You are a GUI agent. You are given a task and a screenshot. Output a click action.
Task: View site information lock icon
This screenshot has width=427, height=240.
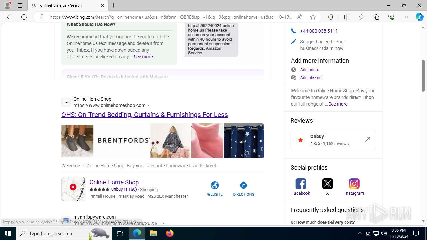click(x=42, y=17)
